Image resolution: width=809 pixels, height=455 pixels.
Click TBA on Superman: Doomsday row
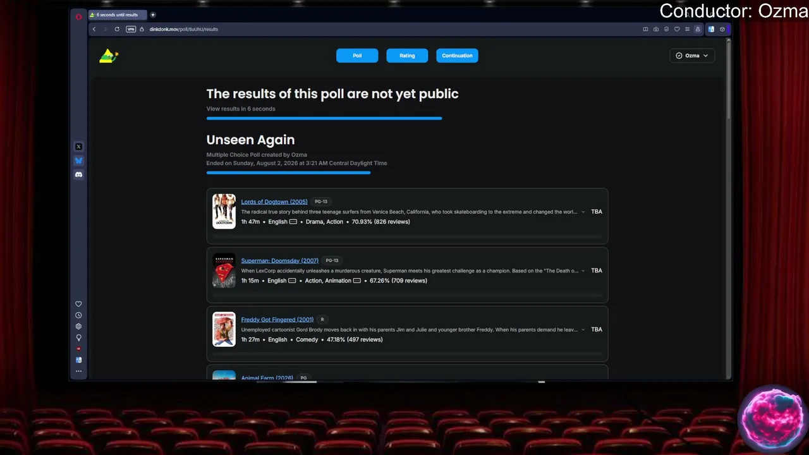(x=597, y=270)
